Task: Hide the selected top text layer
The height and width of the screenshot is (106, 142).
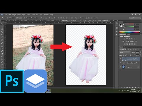Action: point(120,59)
